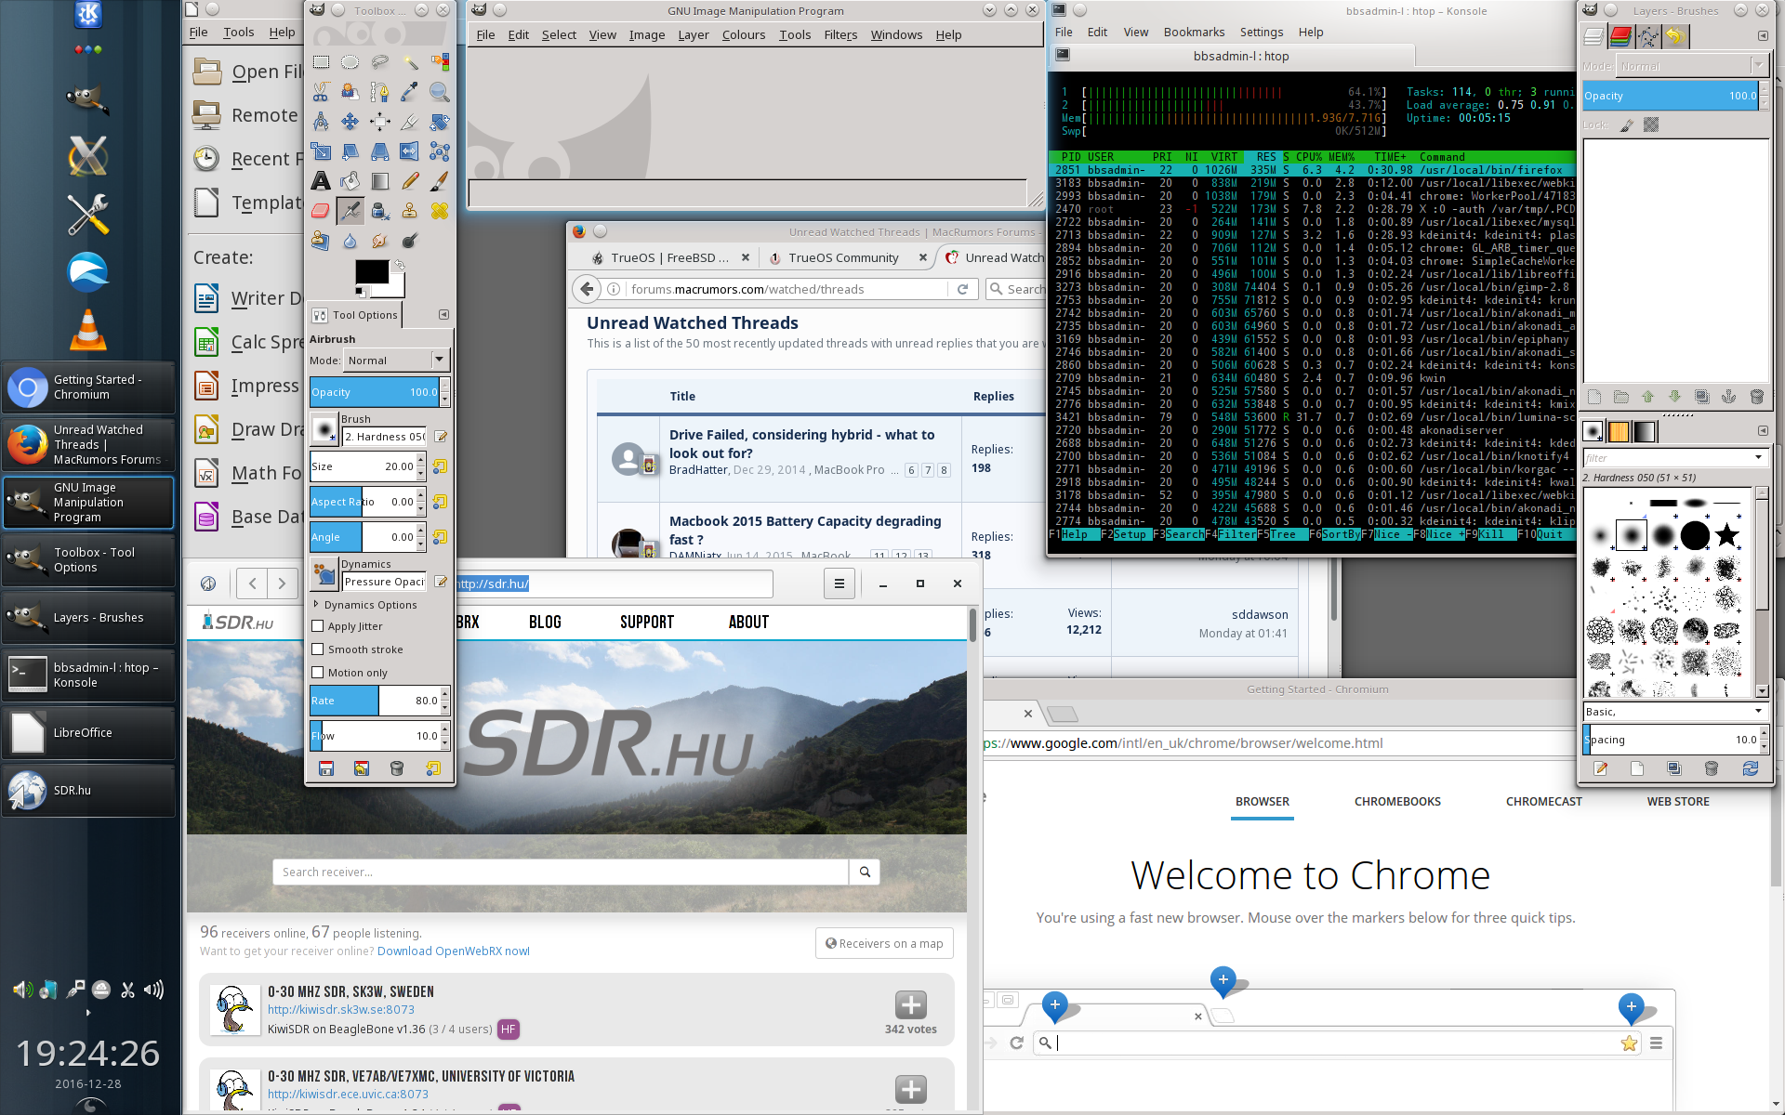1785x1115 pixels.
Task: Open the kiwisdr.sk3w.se:8073 receiver link
Action: pyautogui.click(x=341, y=1009)
